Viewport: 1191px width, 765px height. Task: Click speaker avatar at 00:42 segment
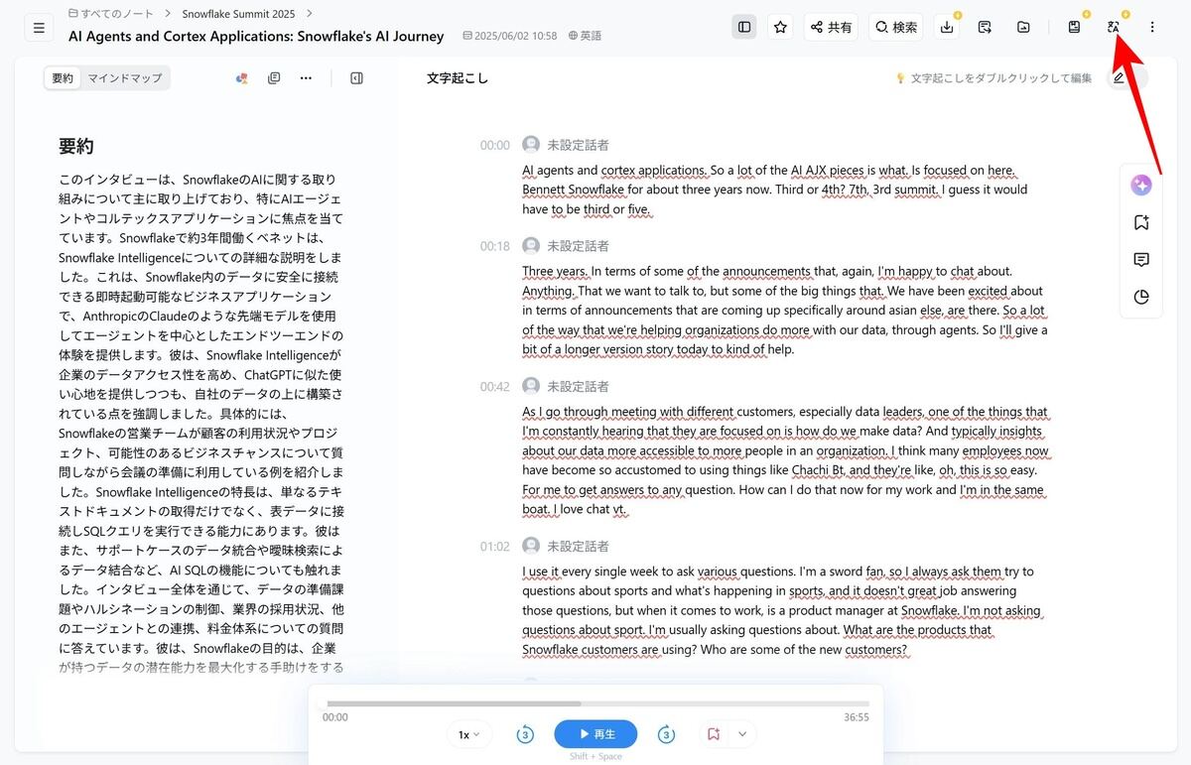point(531,386)
